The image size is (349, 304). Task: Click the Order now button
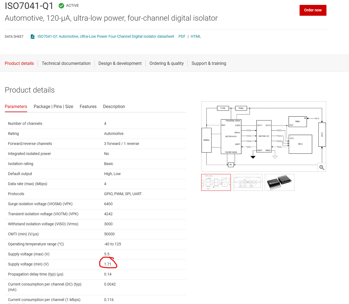[313, 10]
